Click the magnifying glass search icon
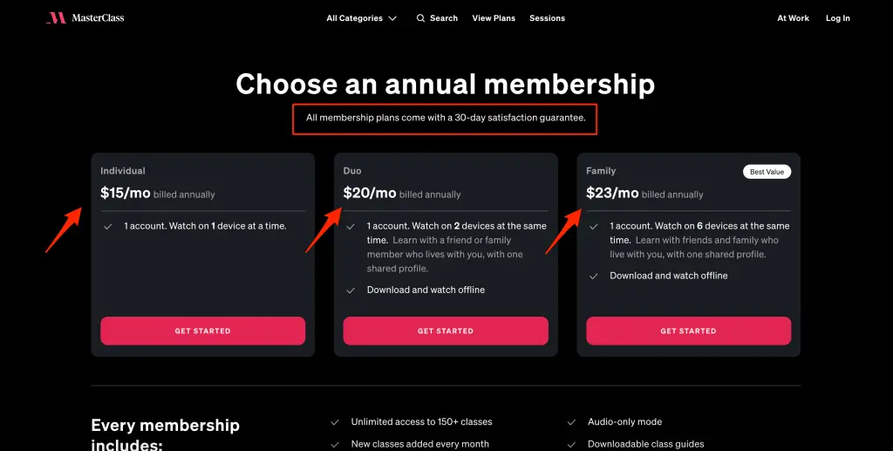Screen dimensions: 893x451 coord(421,18)
